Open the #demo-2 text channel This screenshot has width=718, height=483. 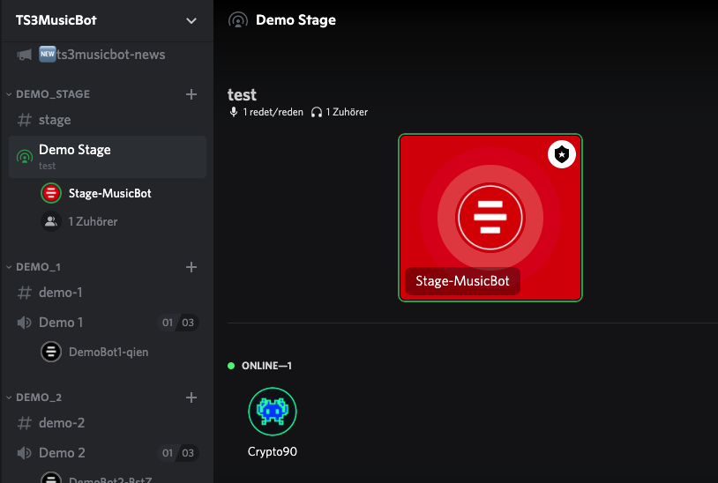[62, 423]
